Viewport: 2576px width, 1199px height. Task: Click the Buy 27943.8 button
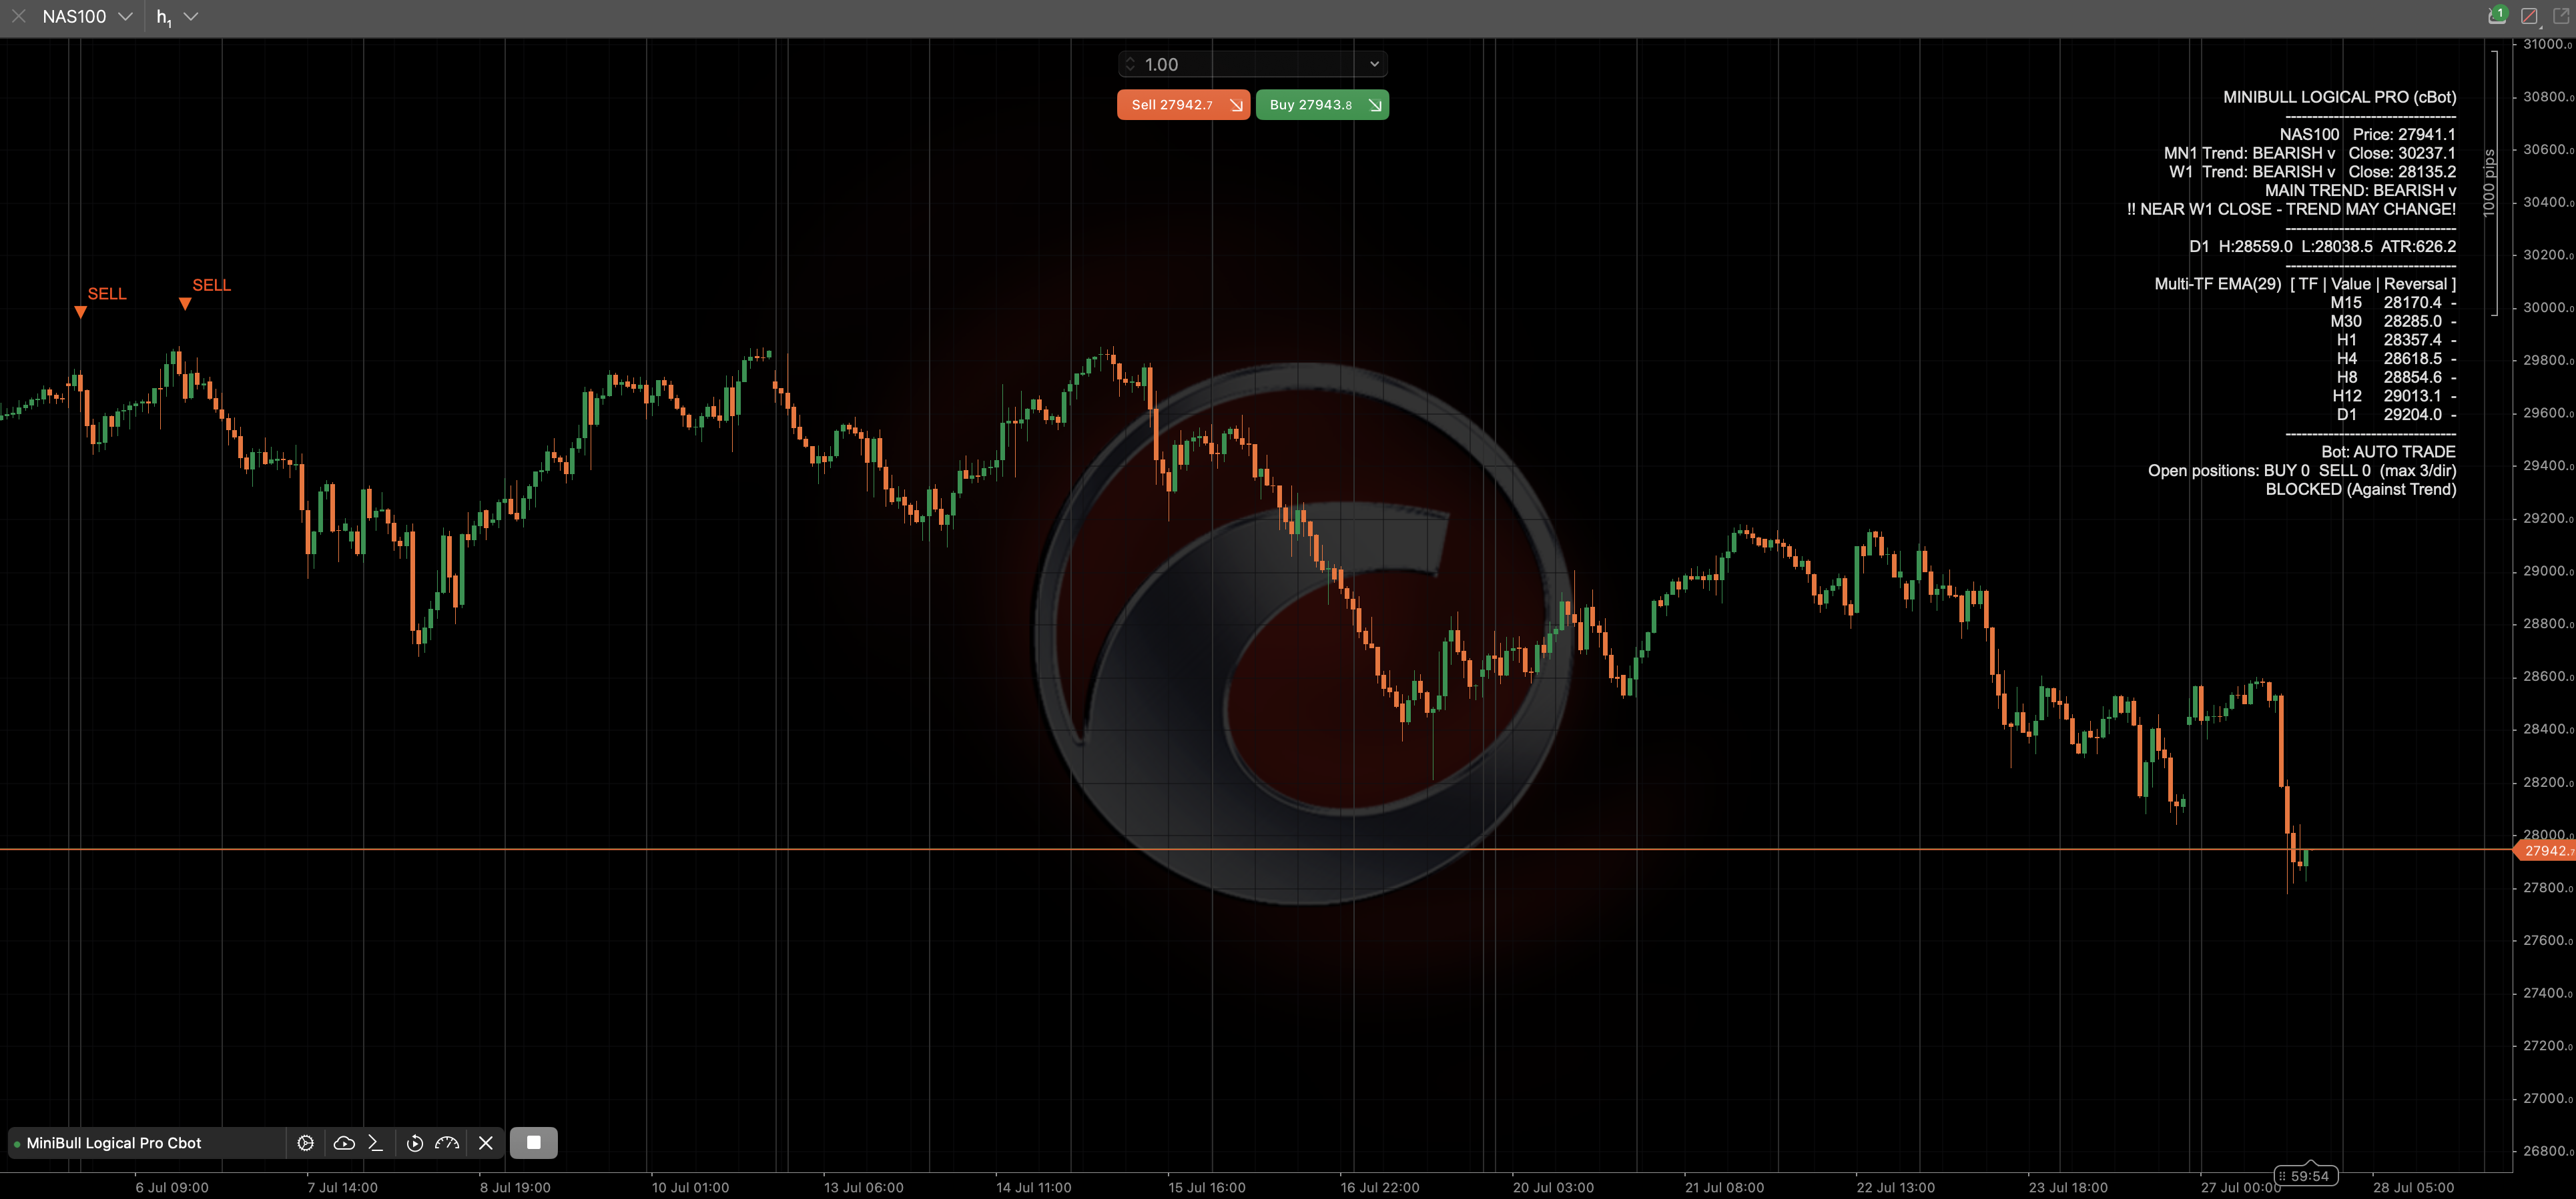click(x=1322, y=105)
